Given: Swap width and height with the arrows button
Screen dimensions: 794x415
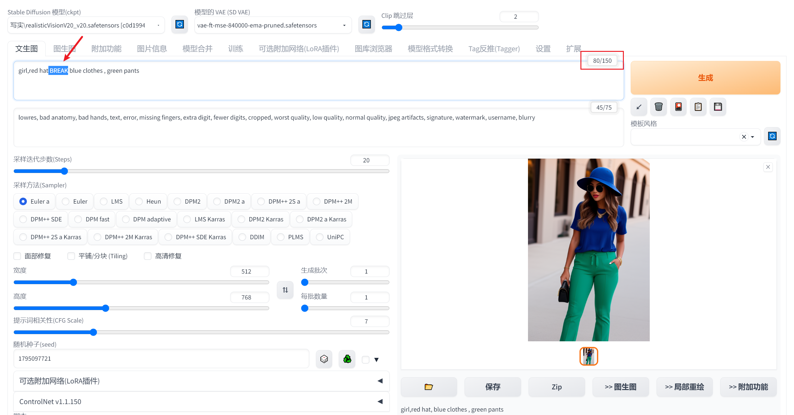Looking at the screenshot, I should coord(285,290).
